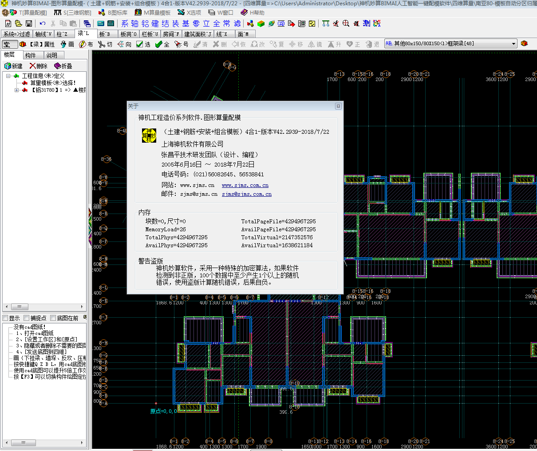537x451 pixels.
Task: Click the magnifier crosshair zoom icon
Action: [x=346, y=23]
